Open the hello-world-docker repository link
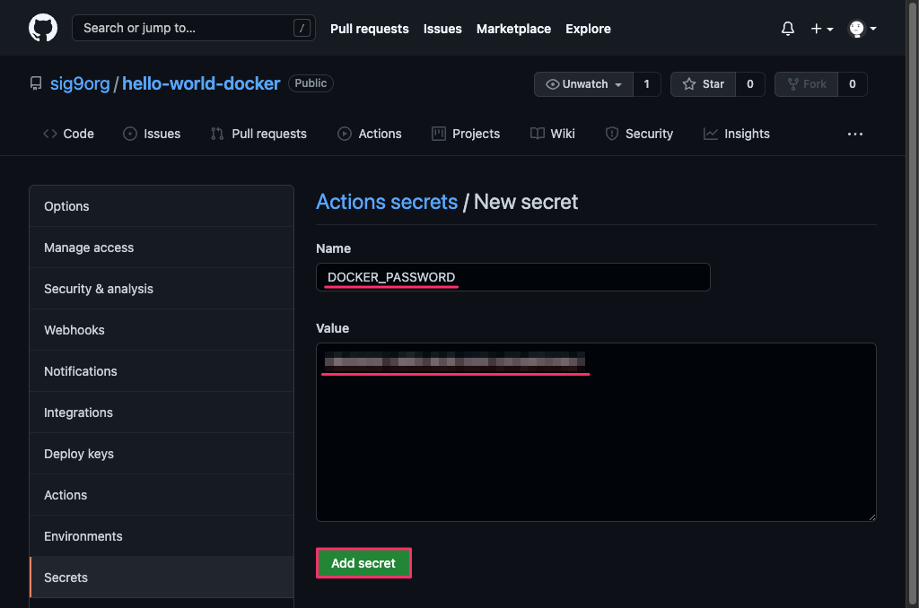The height and width of the screenshot is (608, 919). point(201,83)
